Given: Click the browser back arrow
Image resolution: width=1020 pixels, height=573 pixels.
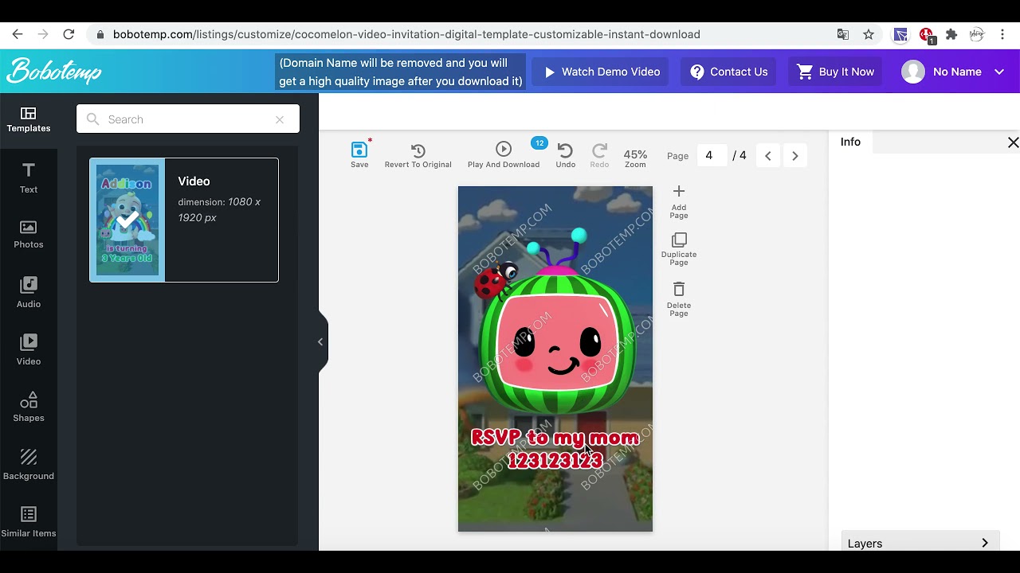Looking at the screenshot, I should pos(18,34).
